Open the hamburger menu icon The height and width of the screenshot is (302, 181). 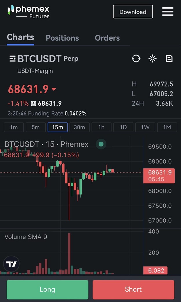(x=168, y=12)
